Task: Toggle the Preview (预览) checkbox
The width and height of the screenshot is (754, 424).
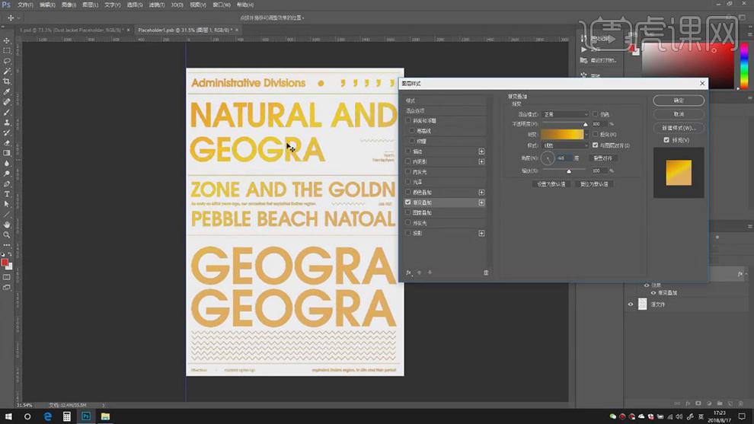Action: pyautogui.click(x=666, y=140)
